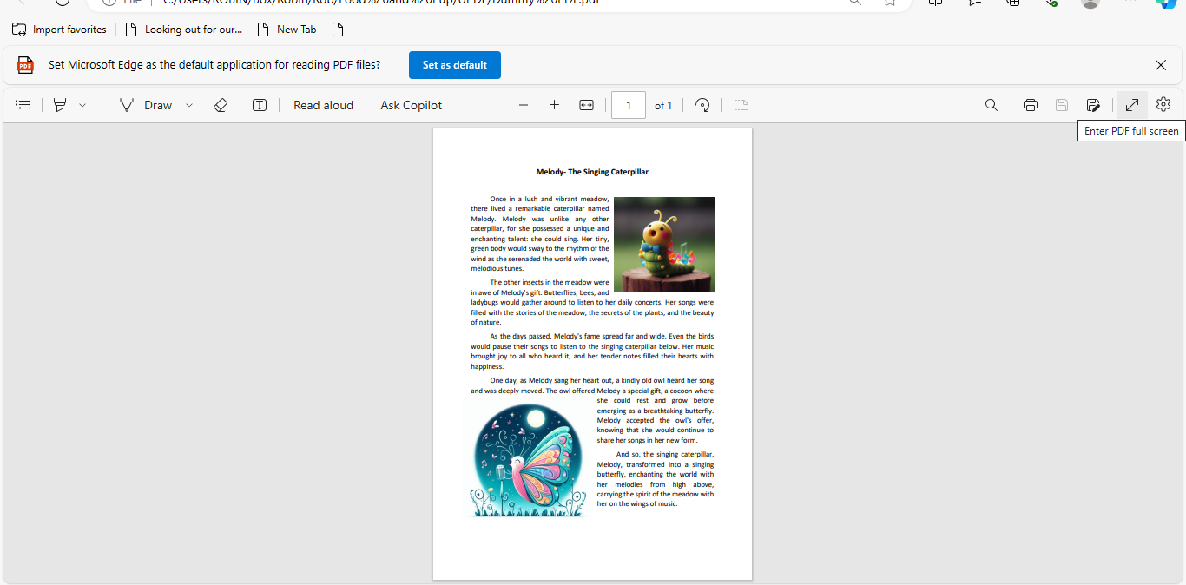Print the PDF document
The height and width of the screenshot is (585, 1186).
pyautogui.click(x=1031, y=105)
